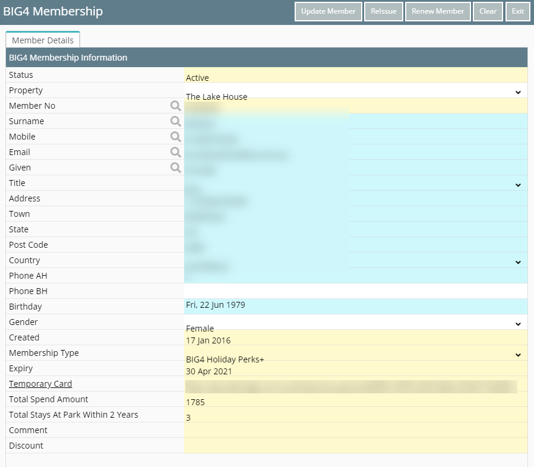
Task: Open the Membership Type dropdown
Action: tap(356, 354)
